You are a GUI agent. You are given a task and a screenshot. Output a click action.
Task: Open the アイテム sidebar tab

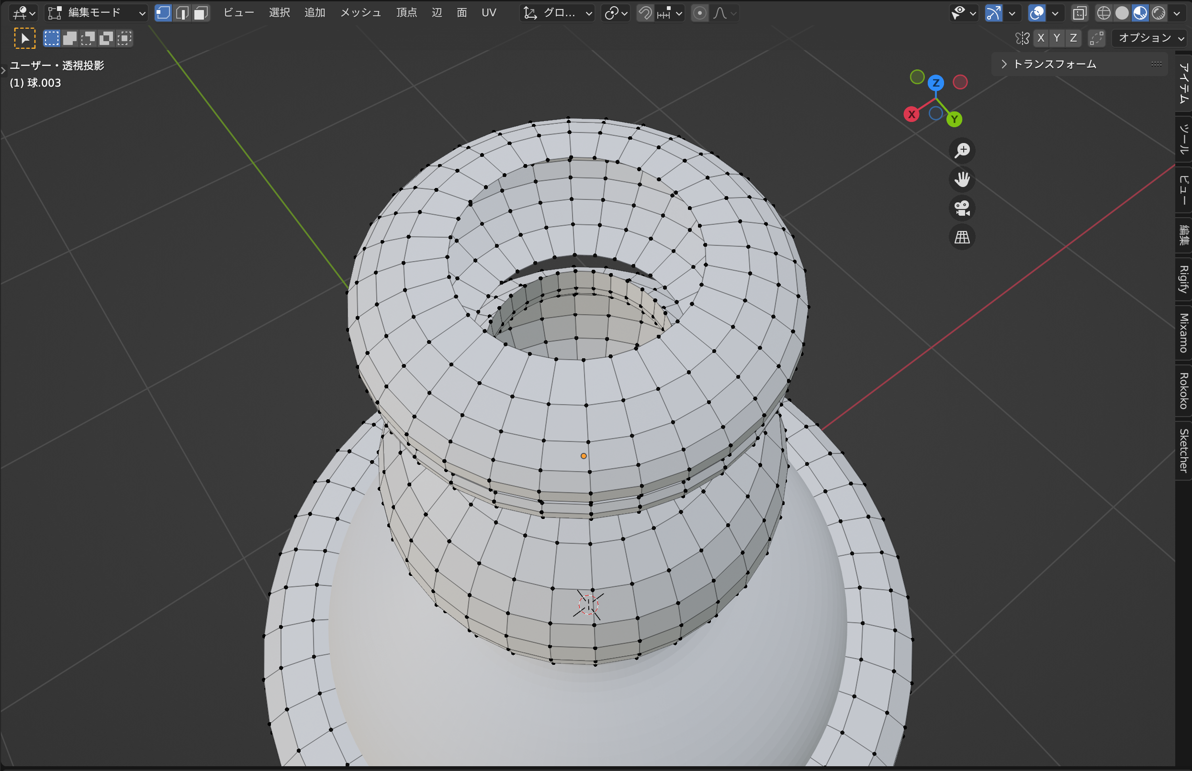[1183, 83]
